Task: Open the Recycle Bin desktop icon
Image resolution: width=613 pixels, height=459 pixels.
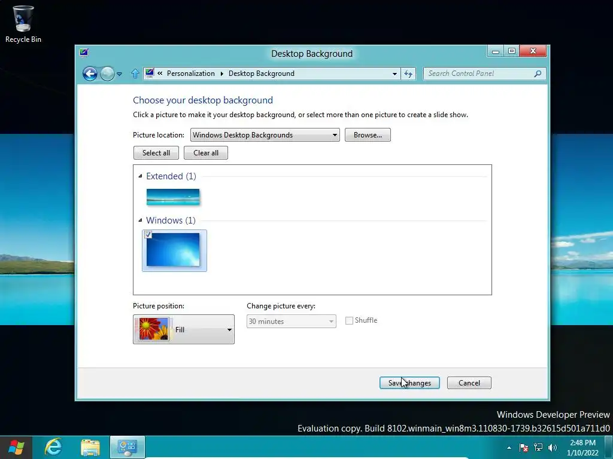Action: pos(23,24)
